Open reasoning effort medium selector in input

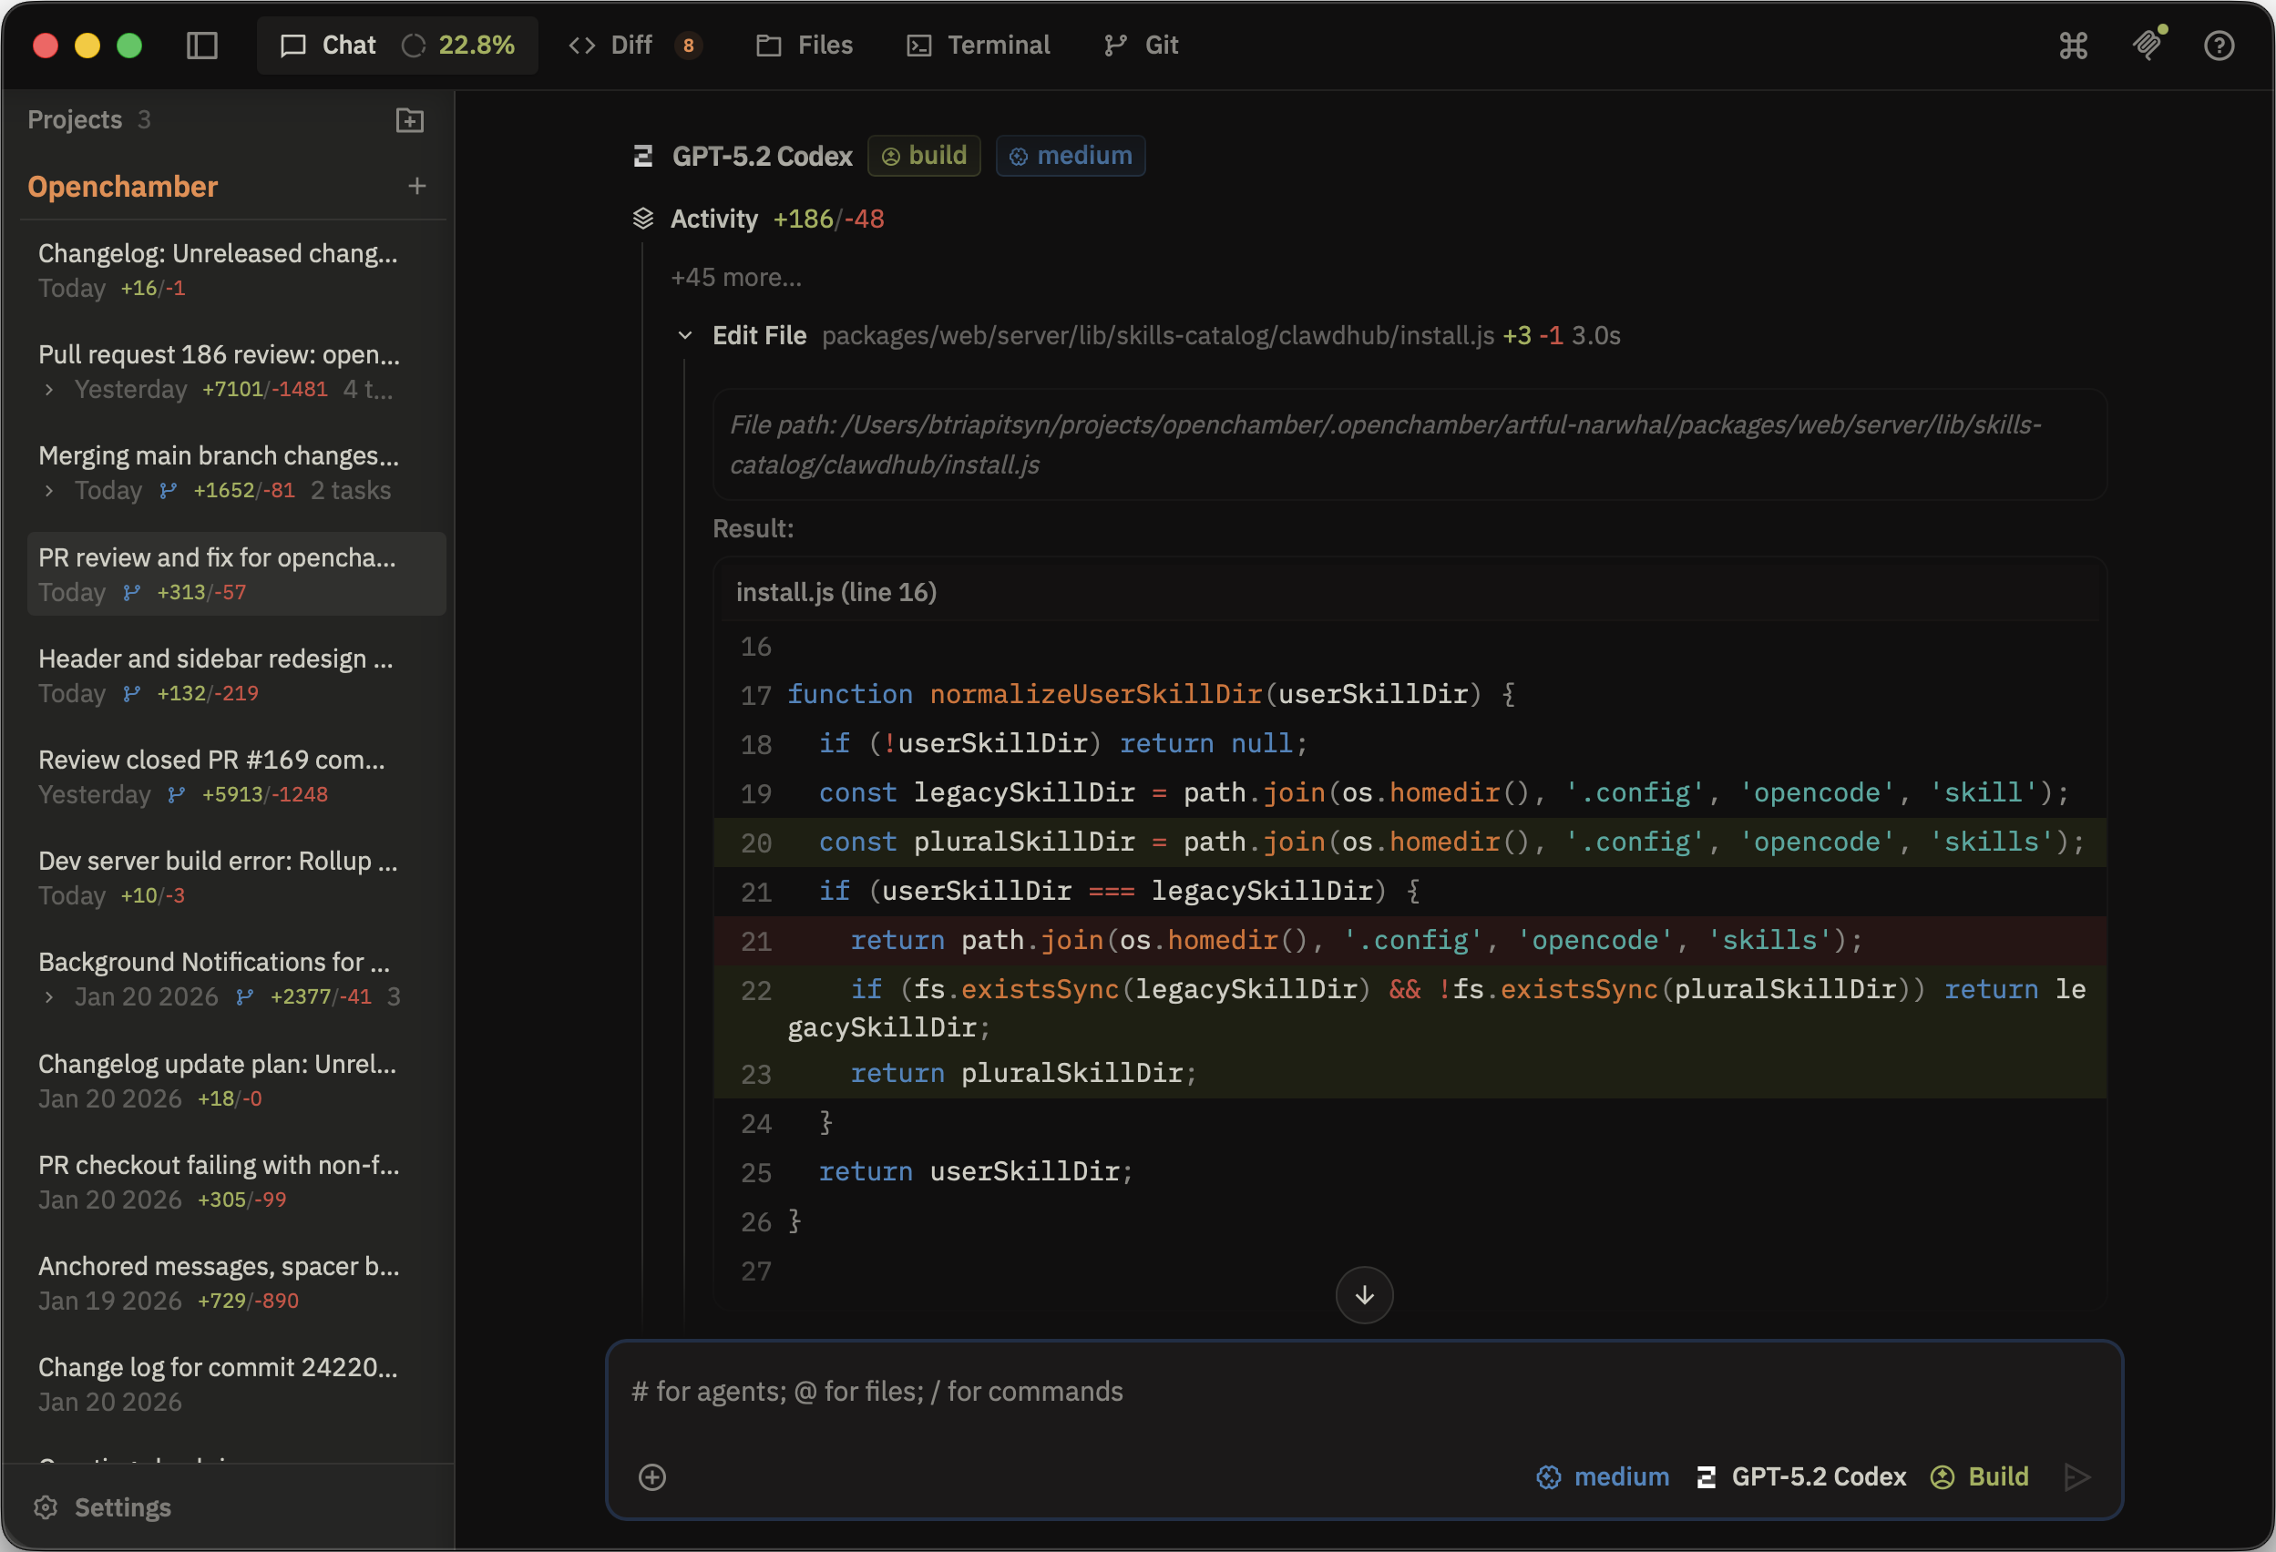click(1602, 1476)
